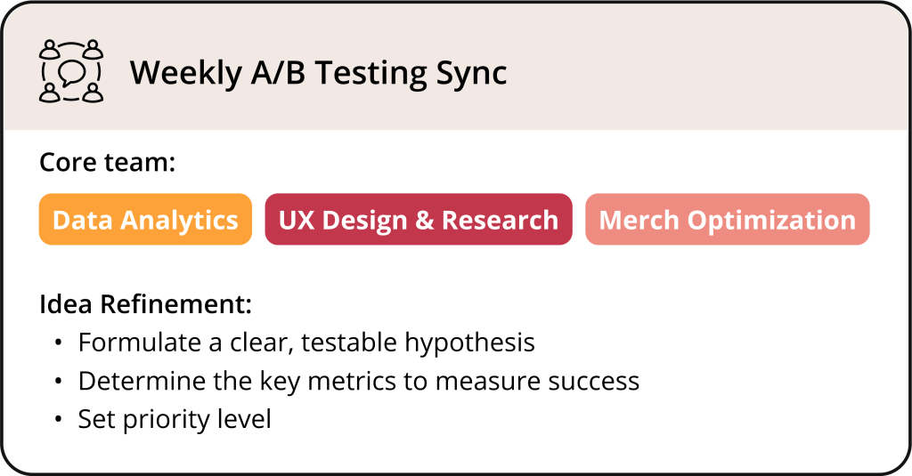912x476 pixels.
Task: Click the top-left person figure in the icon
Action: click(x=50, y=49)
